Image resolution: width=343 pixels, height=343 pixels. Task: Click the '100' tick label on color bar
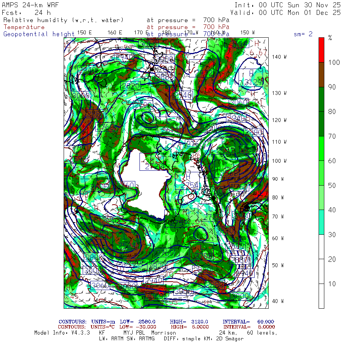[x=334, y=63]
